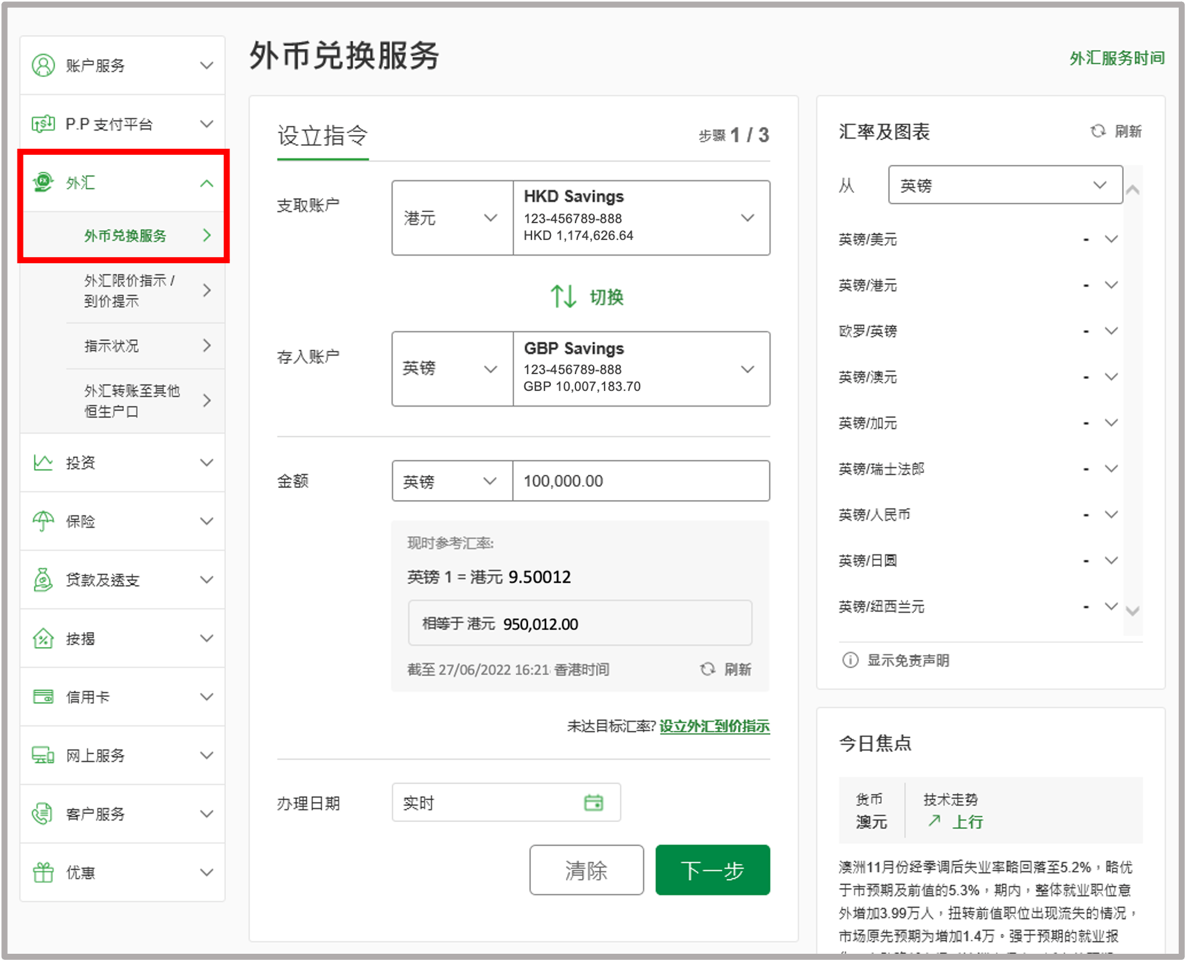This screenshot has width=1186, height=961.
Task: Expand the 贷款及透支 menu
Action: tap(206, 579)
